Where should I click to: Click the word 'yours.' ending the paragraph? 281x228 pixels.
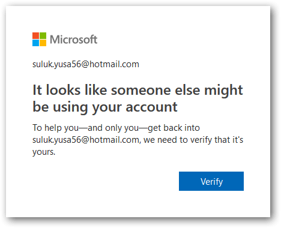pos(44,152)
